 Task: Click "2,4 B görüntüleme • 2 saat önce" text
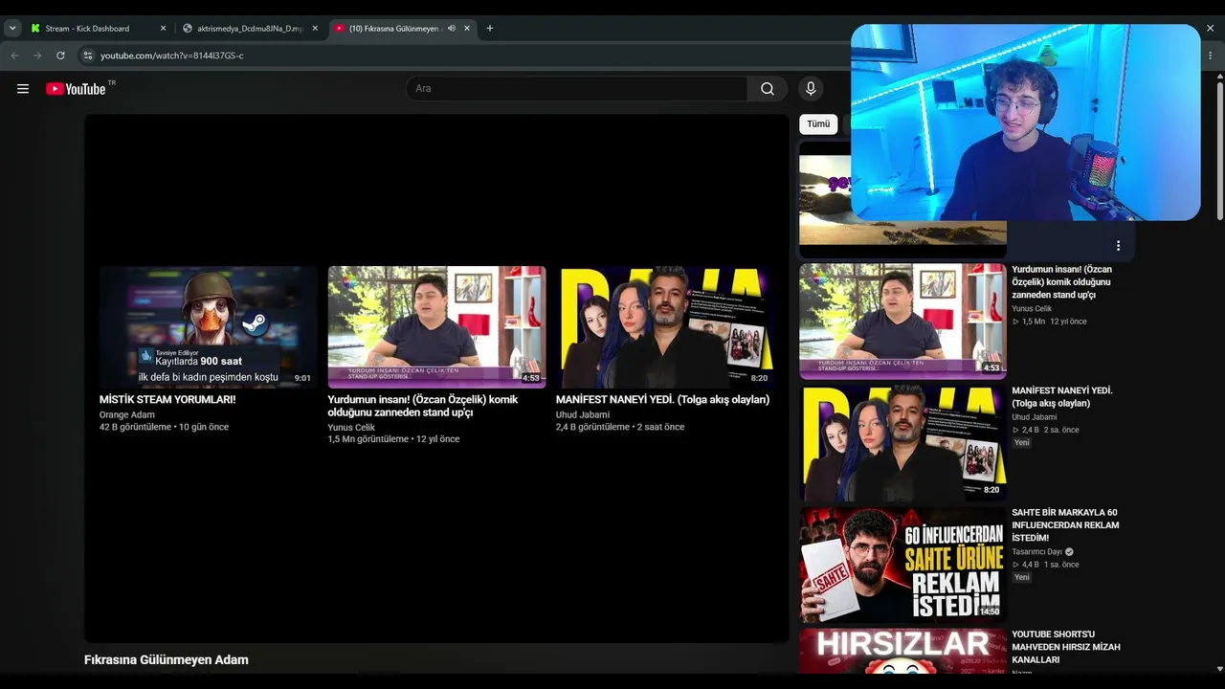pos(620,427)
